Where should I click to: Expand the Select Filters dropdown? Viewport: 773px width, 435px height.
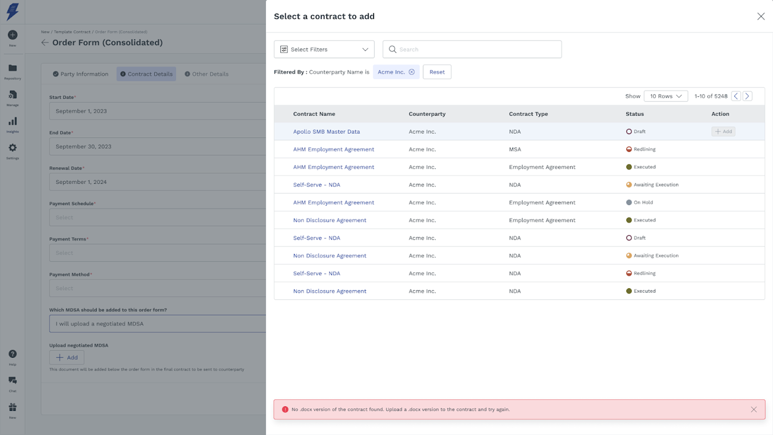[324, 49]
